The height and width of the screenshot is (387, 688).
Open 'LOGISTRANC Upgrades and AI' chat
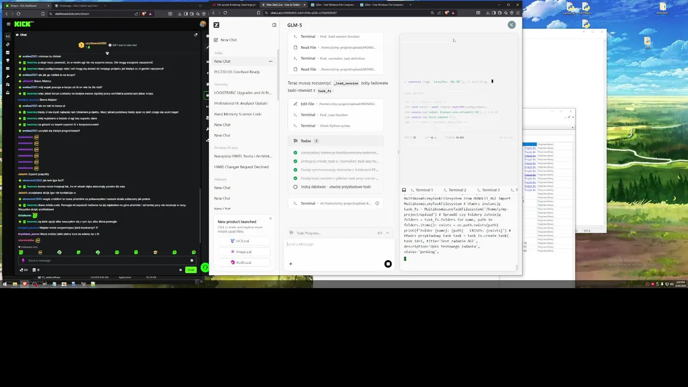(243, 93)
